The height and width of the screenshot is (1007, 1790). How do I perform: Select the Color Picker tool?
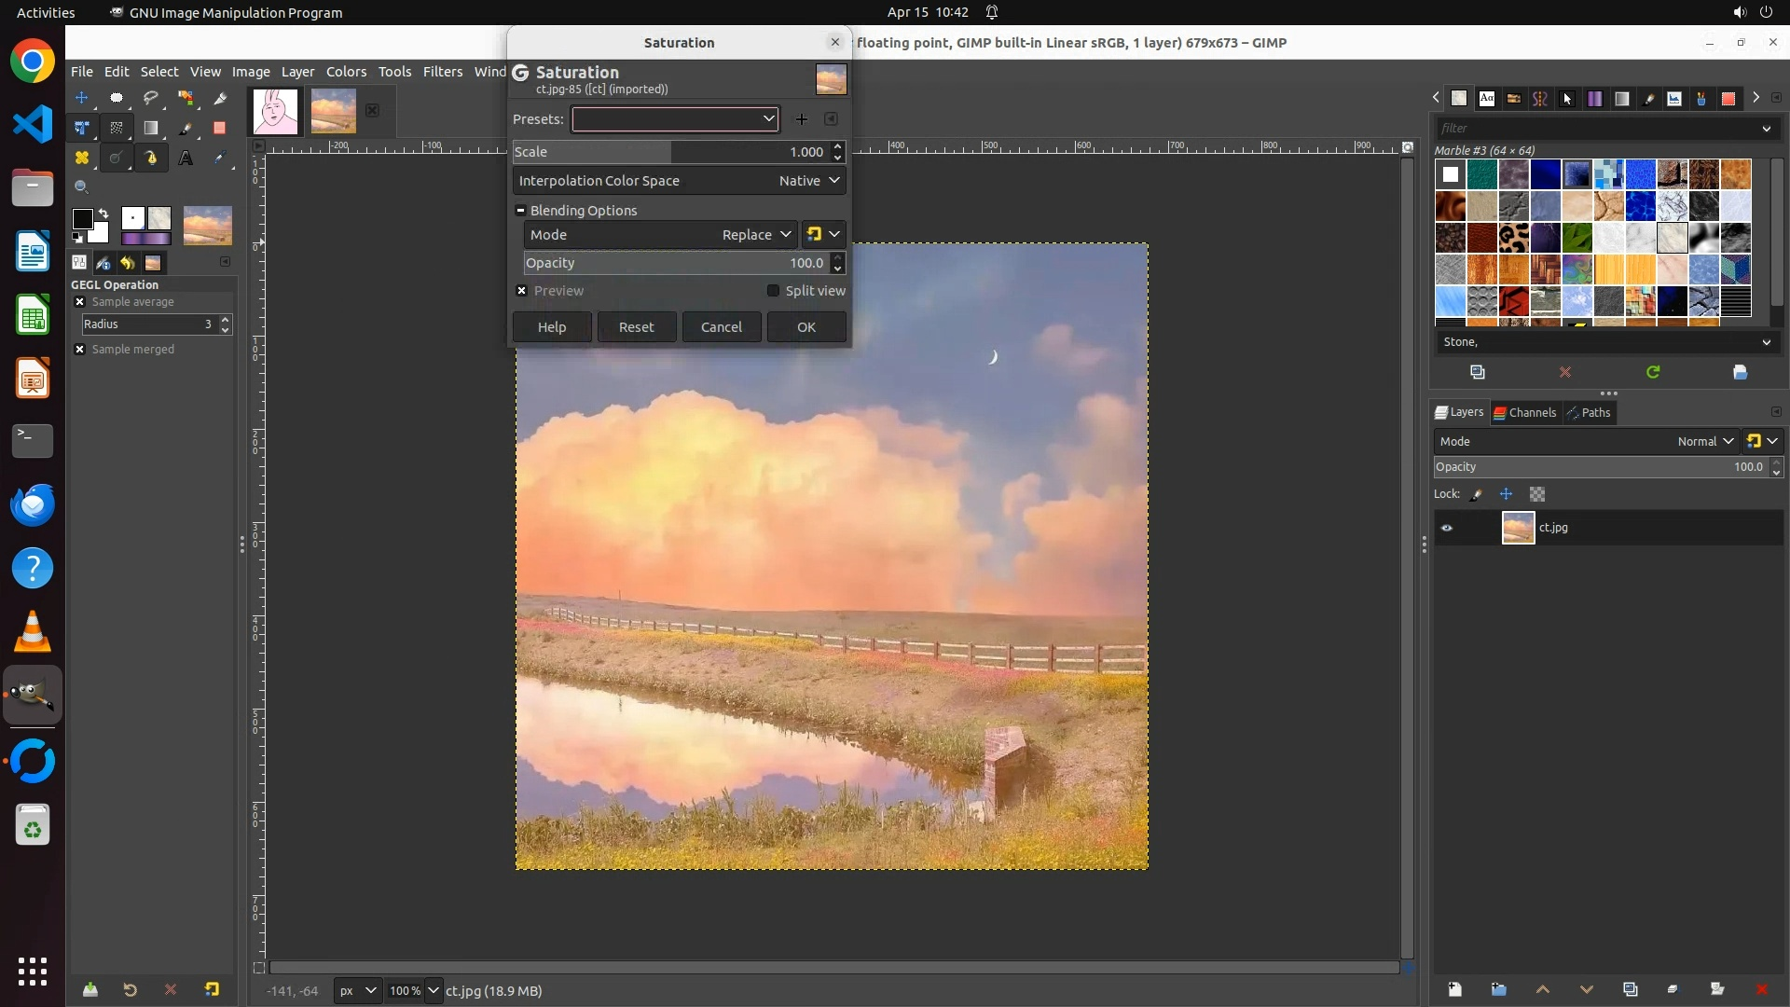pyautogui.click(x=220, y=159)
